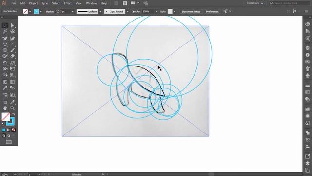Click the stroke weight stepper arrows
This screenshot has width=312, height=176.
click(58, 12)
